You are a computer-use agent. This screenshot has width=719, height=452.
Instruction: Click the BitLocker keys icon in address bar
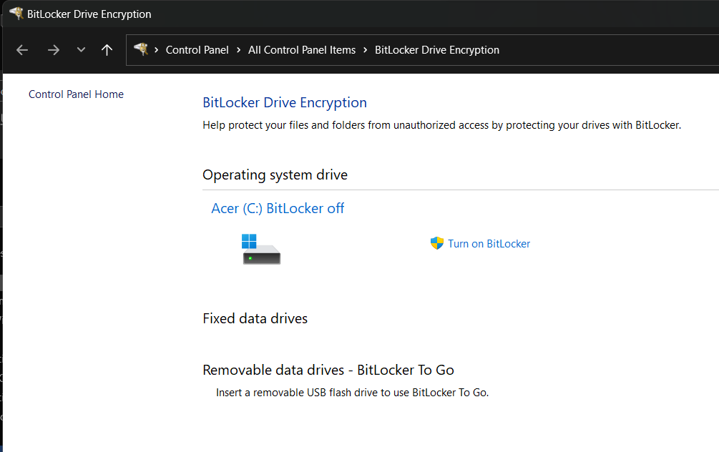tap(141, 49)
